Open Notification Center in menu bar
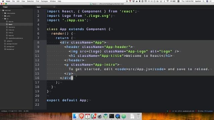The height and width of the screenshot is (120, 214). pos(210,1)
